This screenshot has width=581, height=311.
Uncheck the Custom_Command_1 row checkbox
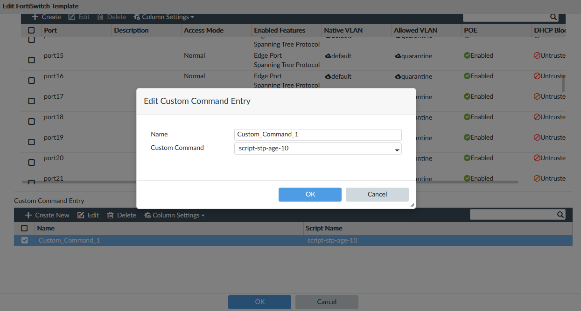tap(25, 240)
